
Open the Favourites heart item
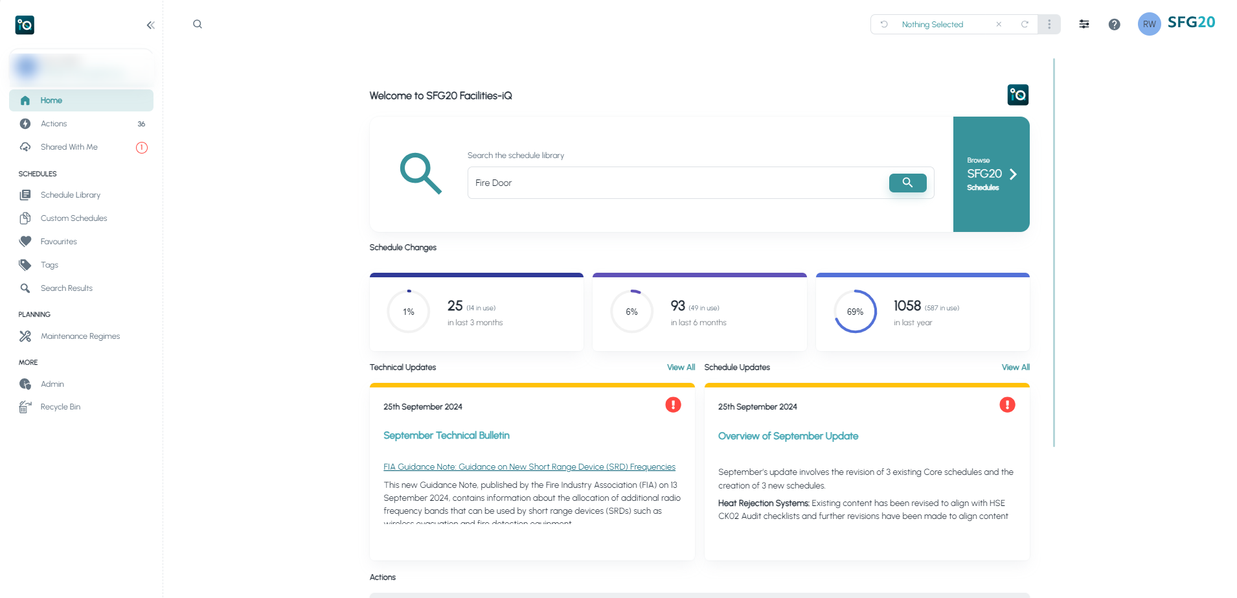(x=58, y=242)
